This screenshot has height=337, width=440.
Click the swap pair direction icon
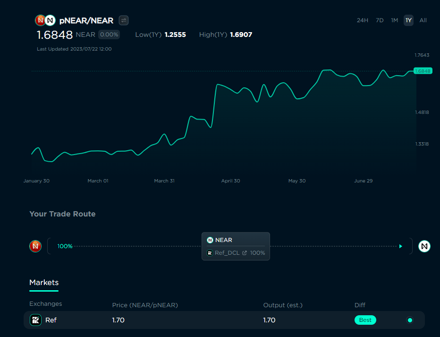tap(124, 20)
